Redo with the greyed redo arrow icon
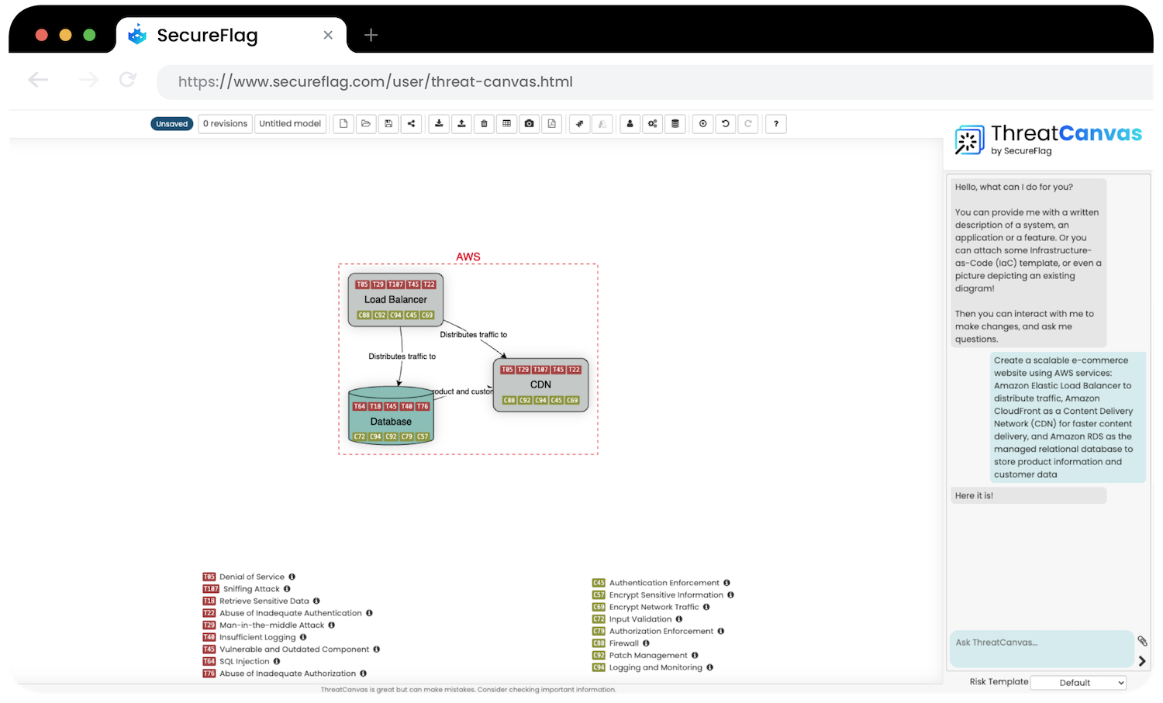Screen dimensions: 1163x703 click(747, 124)
